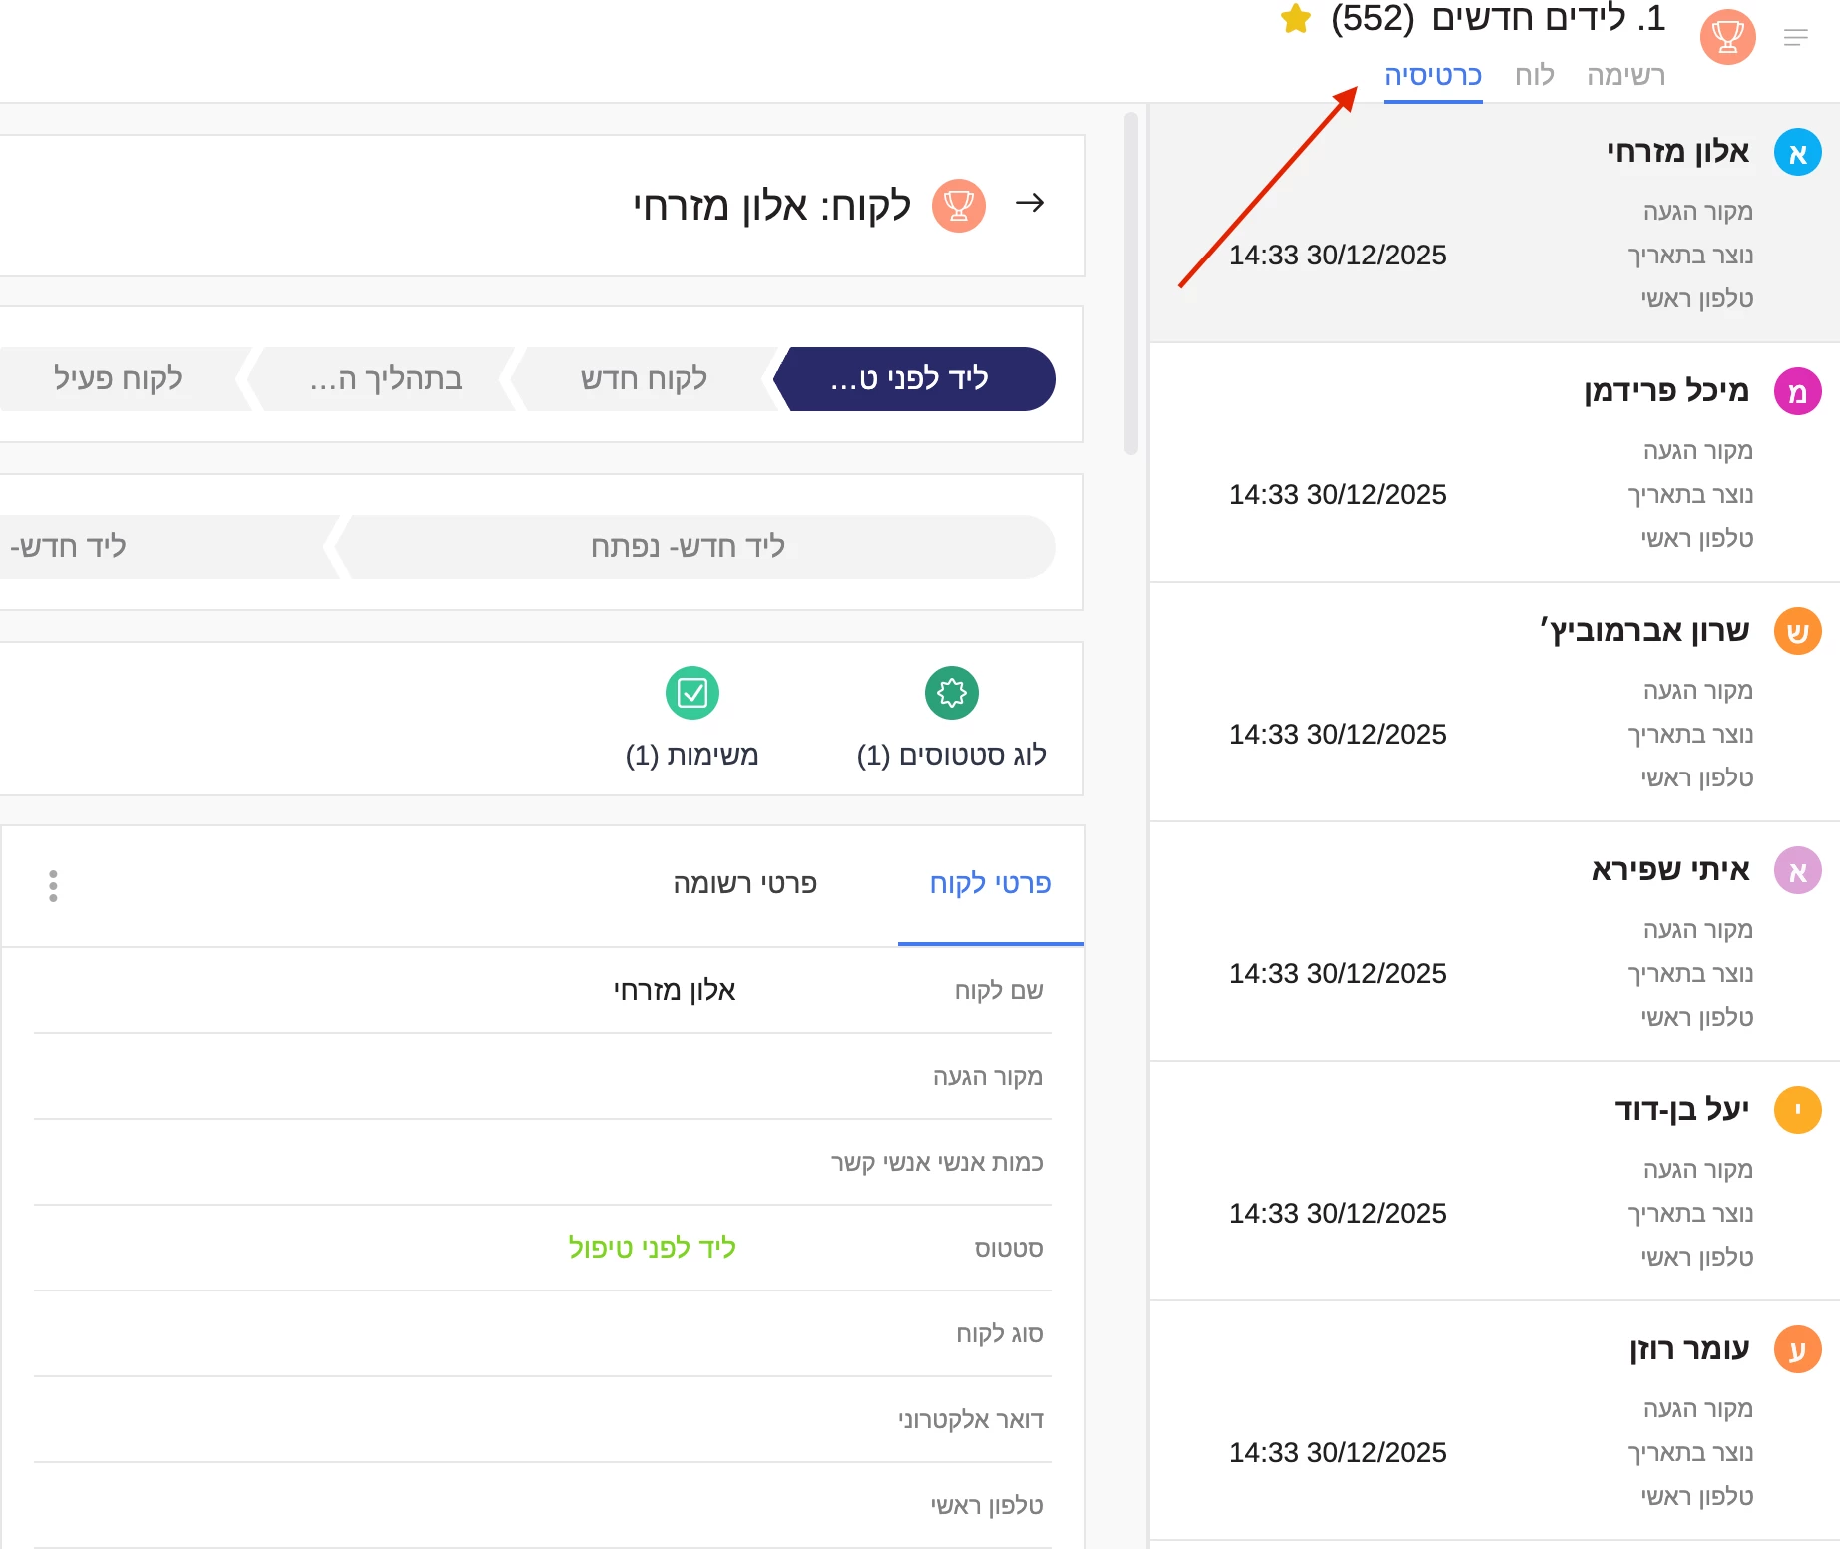Click the creation date on שרון אברמוביץ' card
The image size is (1840, 1549).
1337,735
